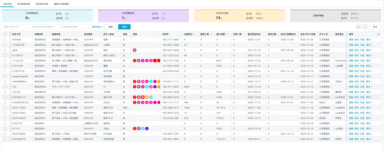
Task: Check the row for cardholder 王天福
Action: [x=5, y=92]
